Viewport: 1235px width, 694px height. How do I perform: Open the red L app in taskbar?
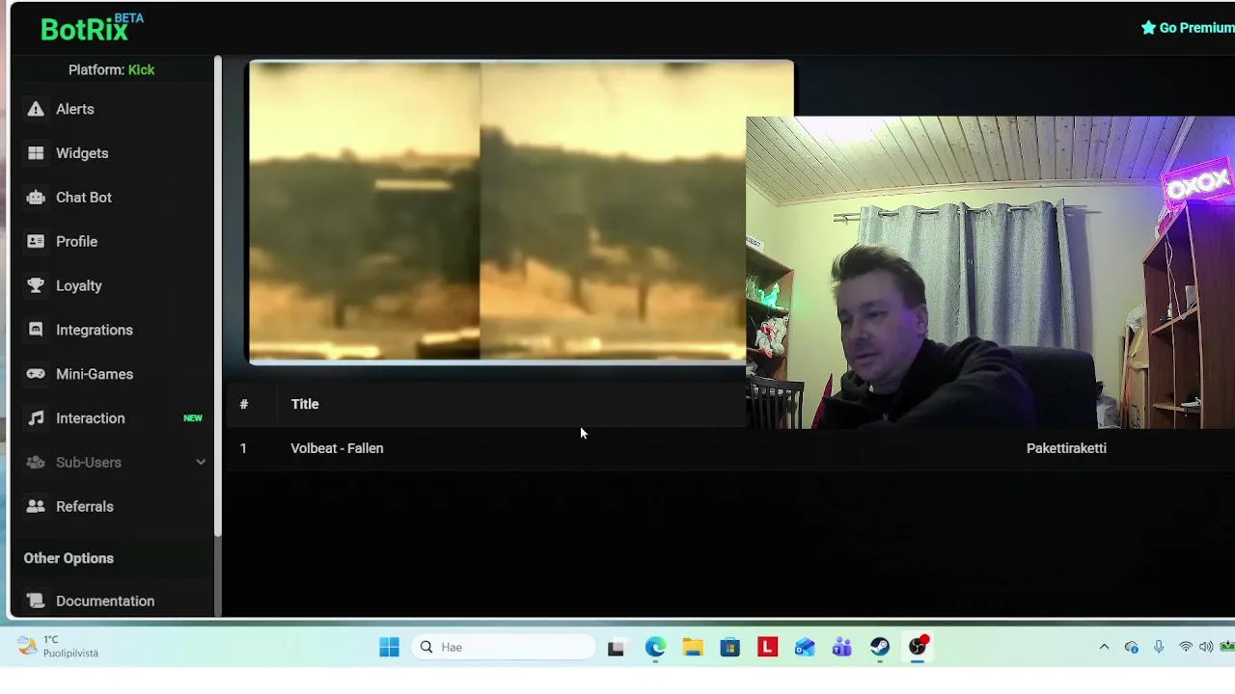pos(767,647)
